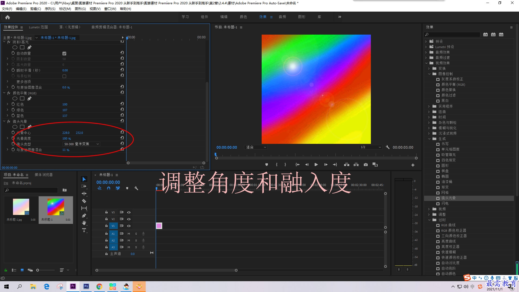Screen dimensions: 519x292
Task: Click 与原始图像混合 value 11 %
Action: [66, 150]
